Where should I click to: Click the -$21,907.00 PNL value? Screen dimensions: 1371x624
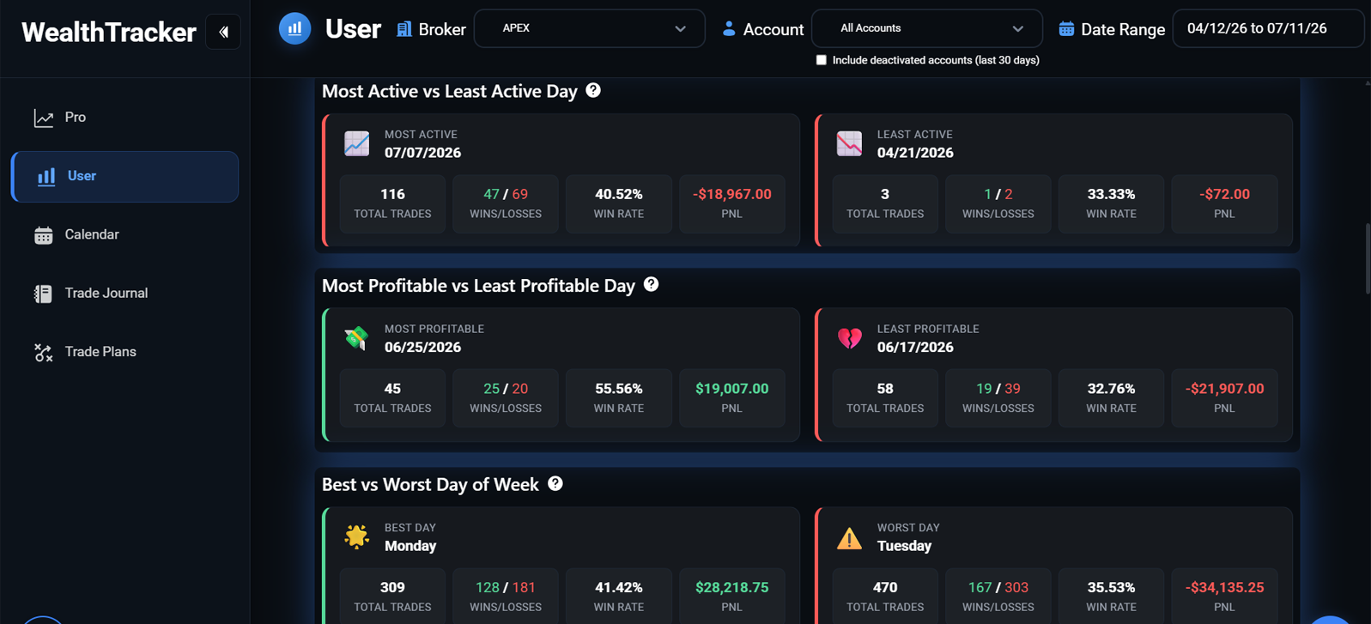coord(1224,389)
